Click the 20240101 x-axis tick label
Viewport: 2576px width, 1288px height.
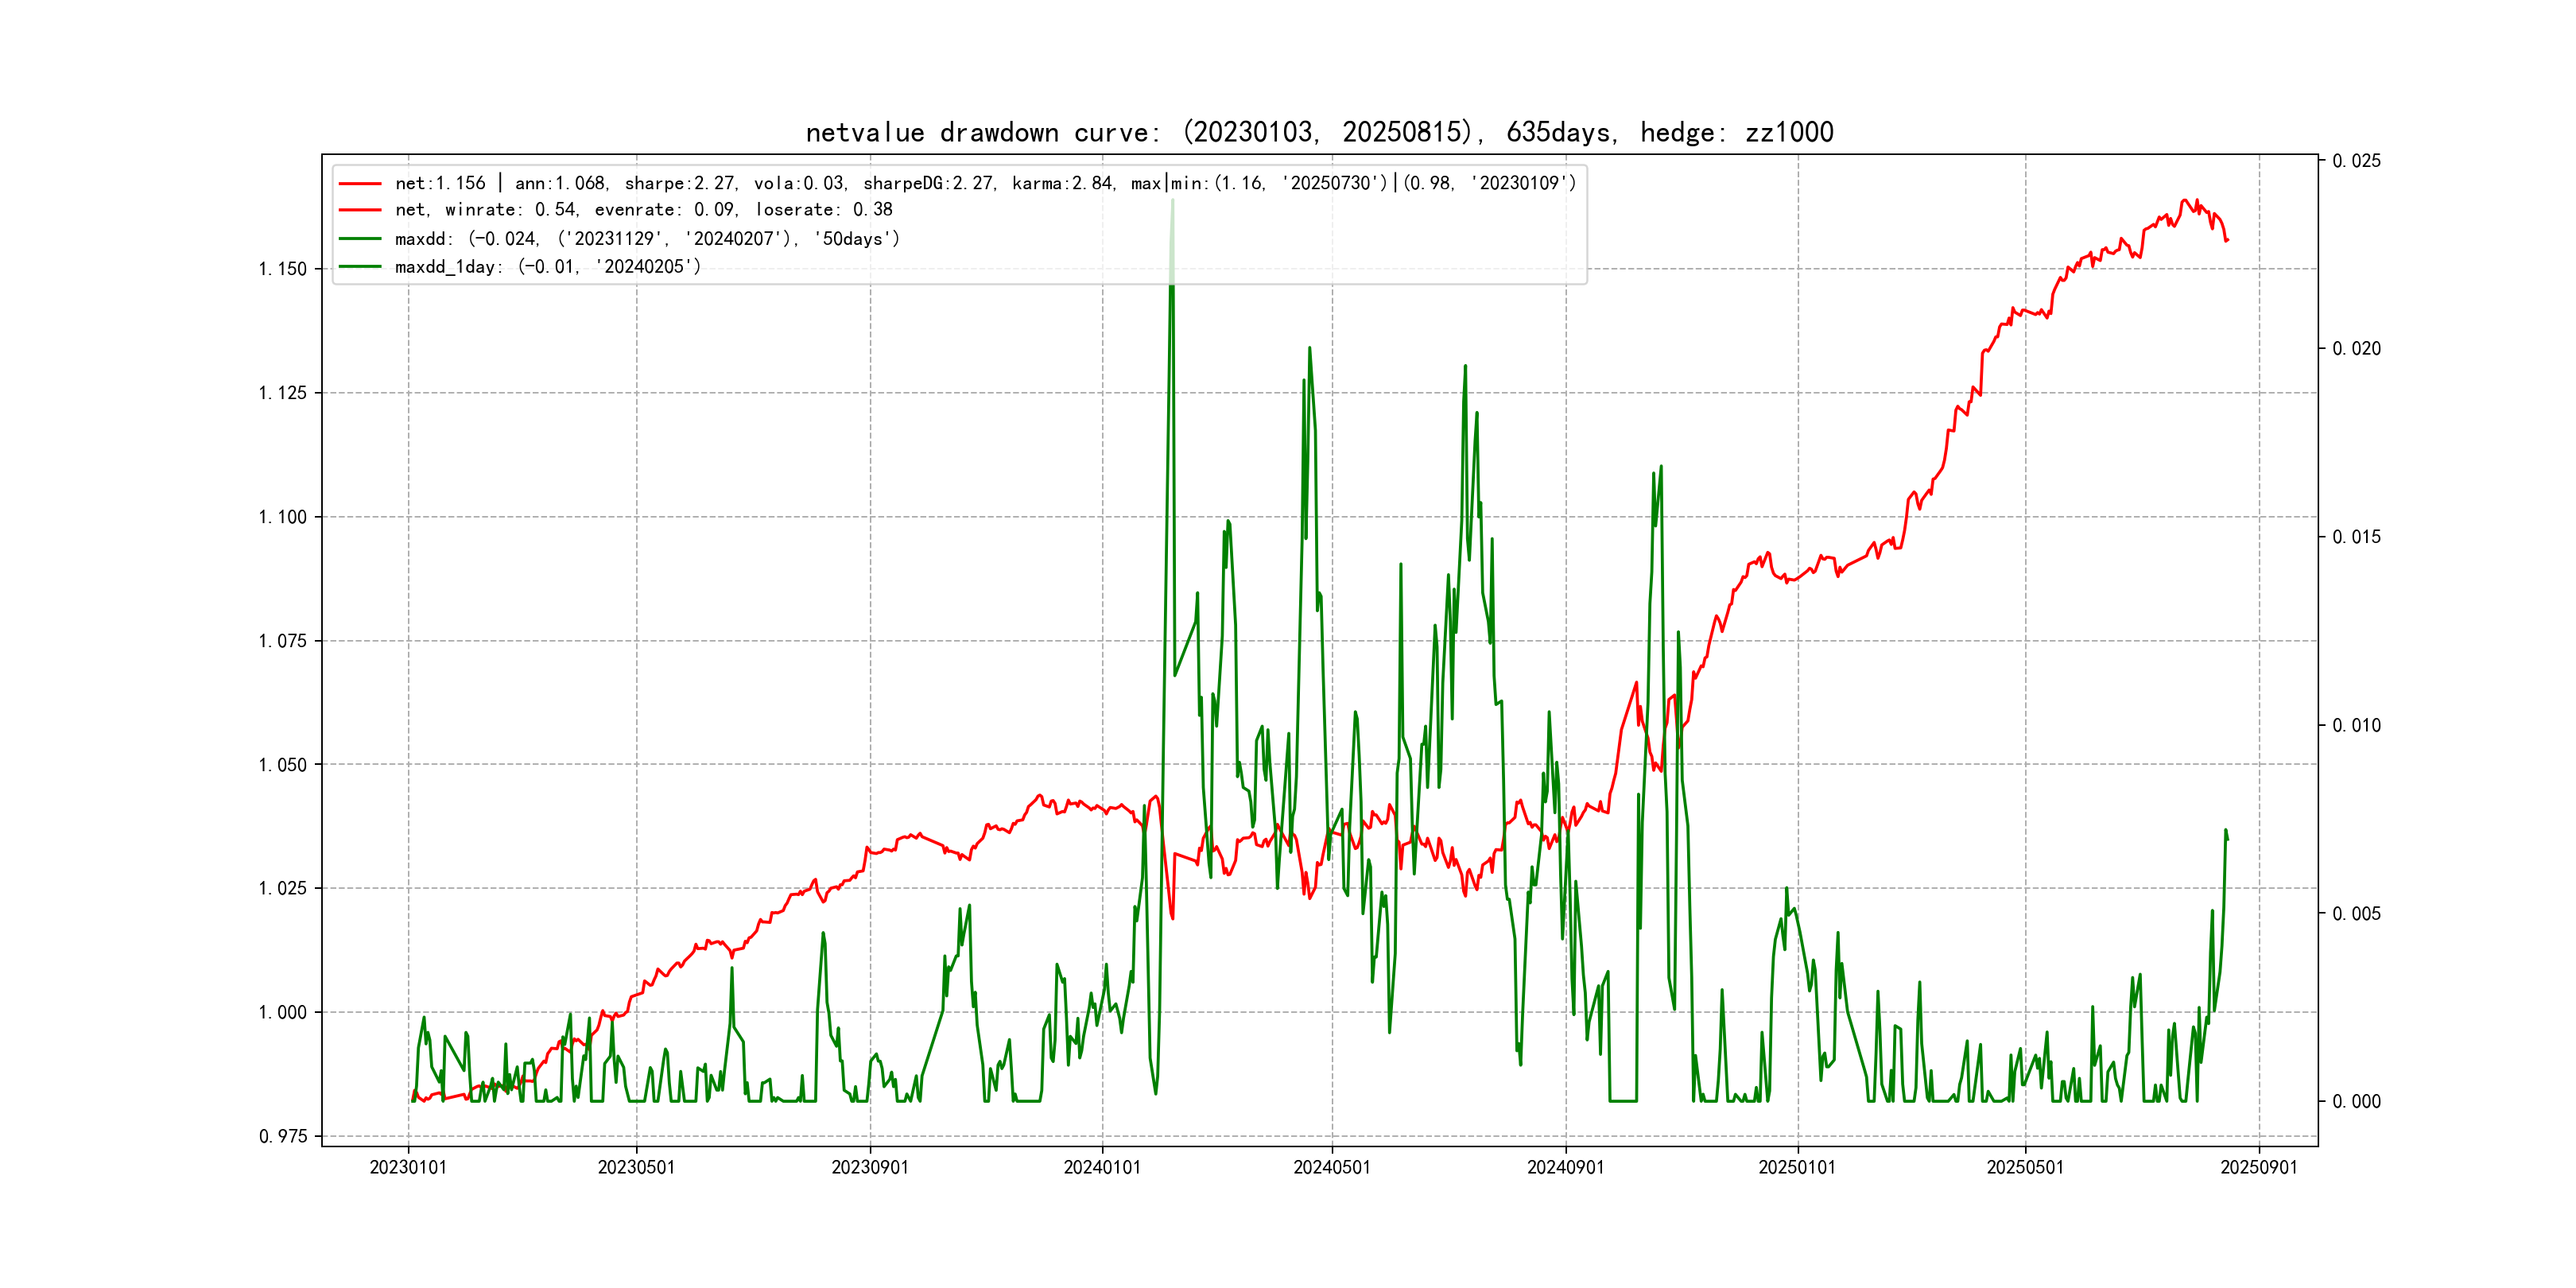pyautogui.click(x=1102, y=1168)
